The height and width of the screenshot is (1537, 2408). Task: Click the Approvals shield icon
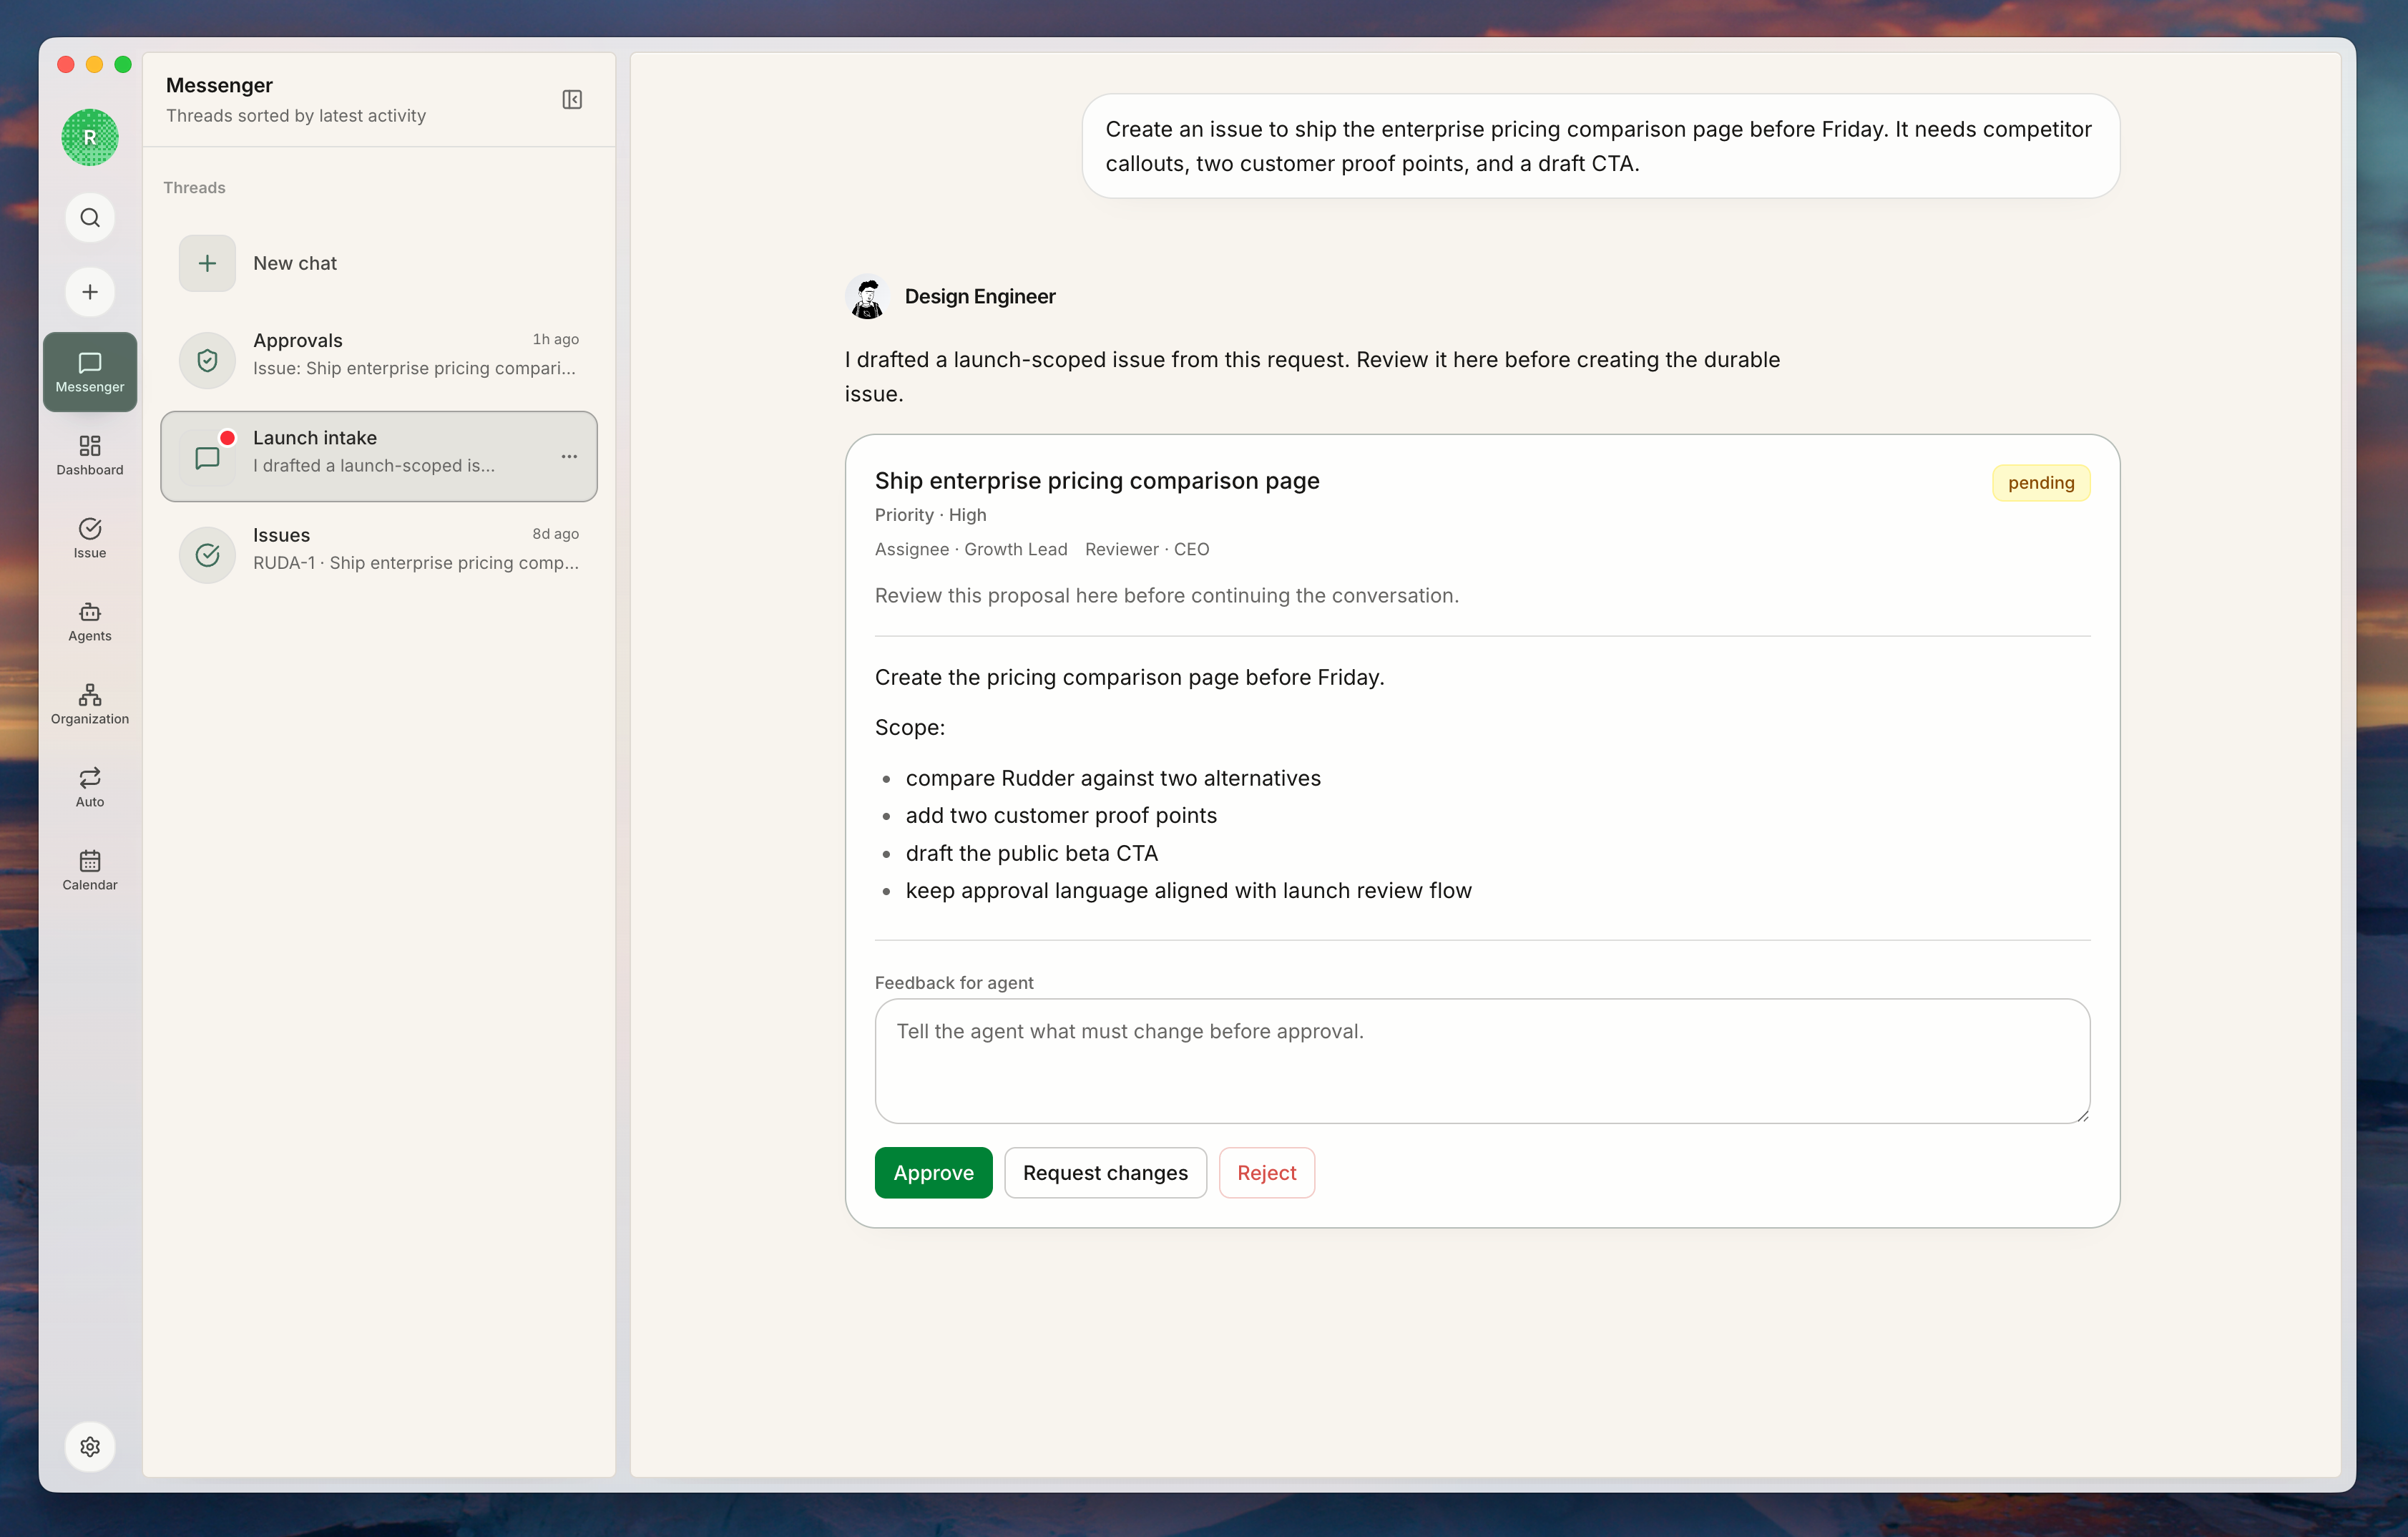[207, 360]
